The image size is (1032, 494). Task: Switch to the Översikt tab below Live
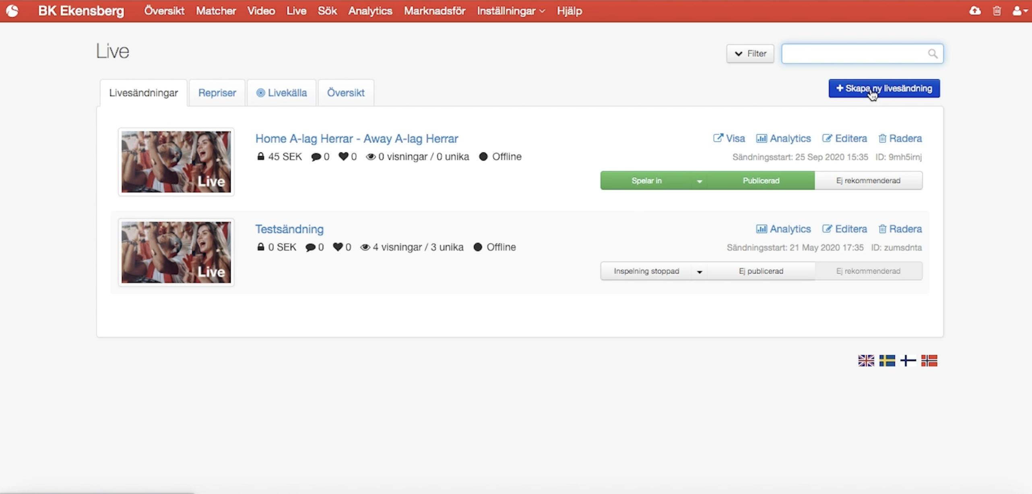click(x=346, y=93)
